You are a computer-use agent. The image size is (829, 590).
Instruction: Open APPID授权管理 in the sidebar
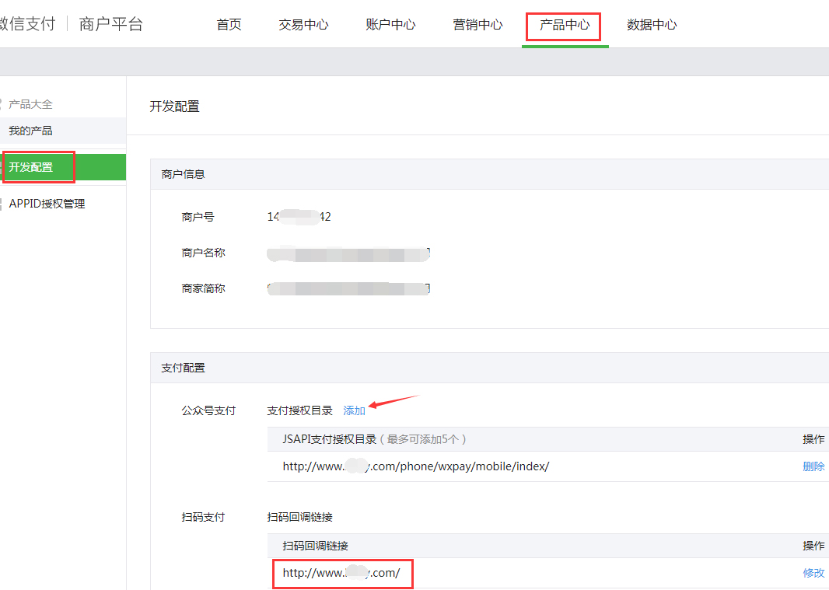click(x=47, y=204)
